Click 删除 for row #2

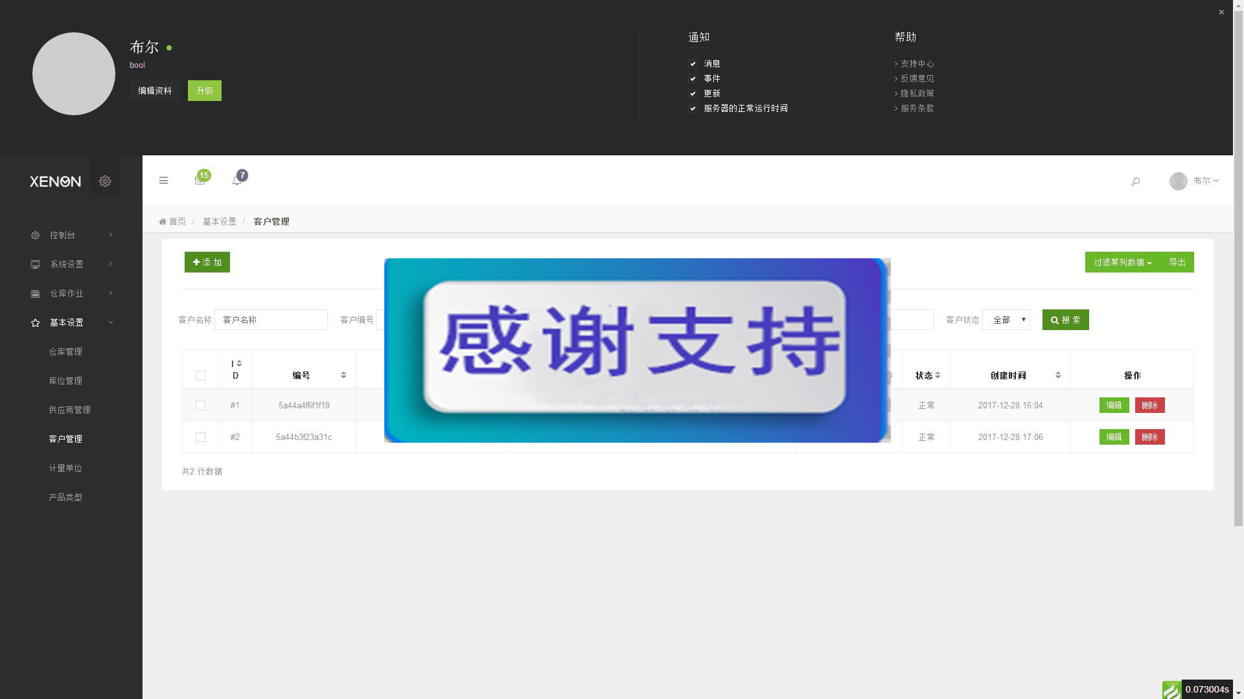click(1149, 437)
